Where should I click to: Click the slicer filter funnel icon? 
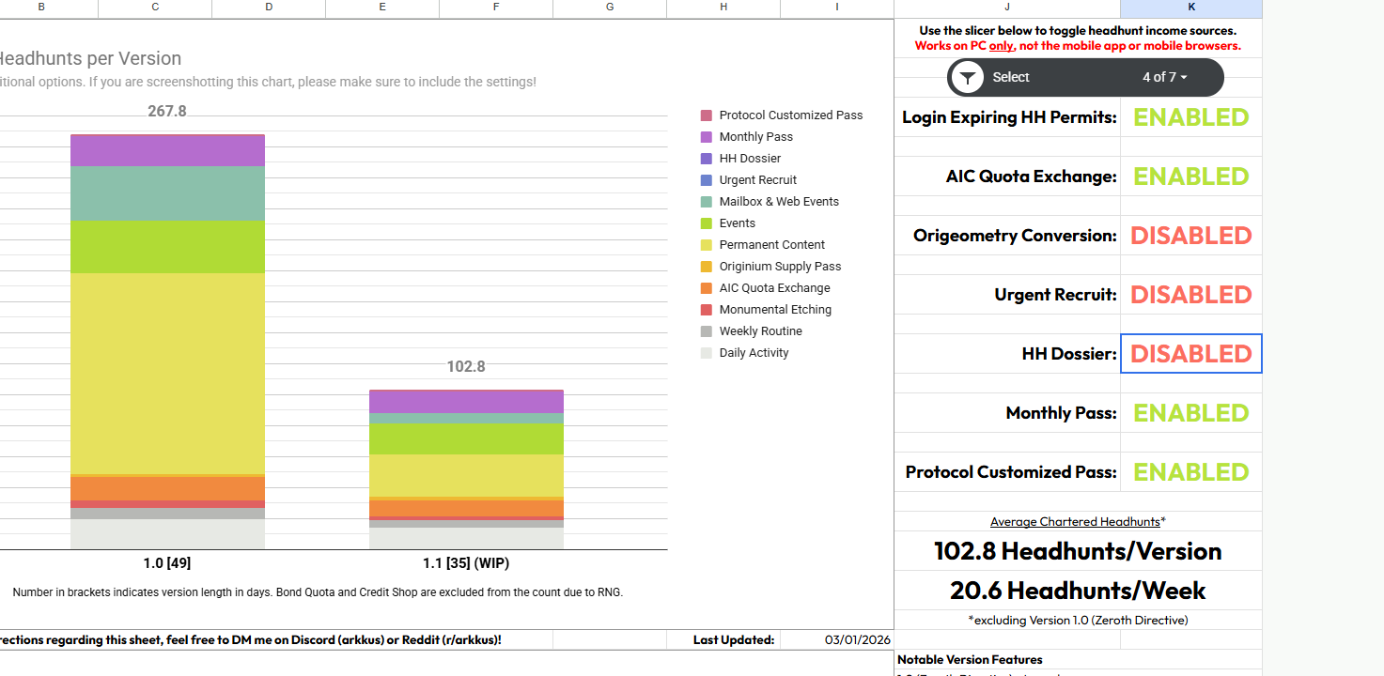pos(967,77)
